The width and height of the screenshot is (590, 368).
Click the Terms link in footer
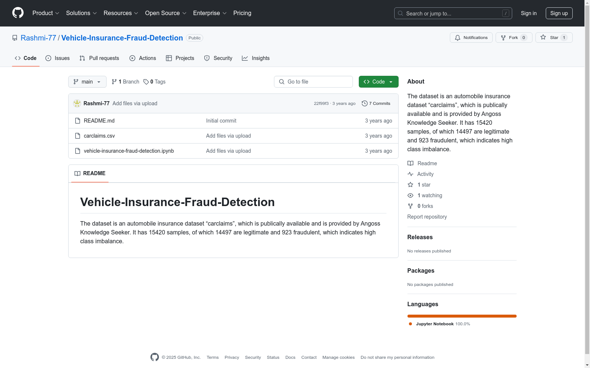pyautogui.click(x=213, y=357)
